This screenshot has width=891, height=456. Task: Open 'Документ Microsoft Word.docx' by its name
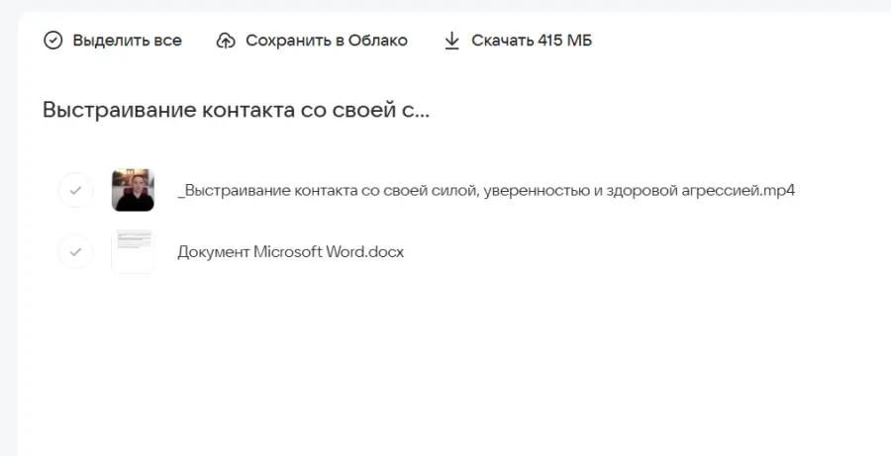click(290, 252)
